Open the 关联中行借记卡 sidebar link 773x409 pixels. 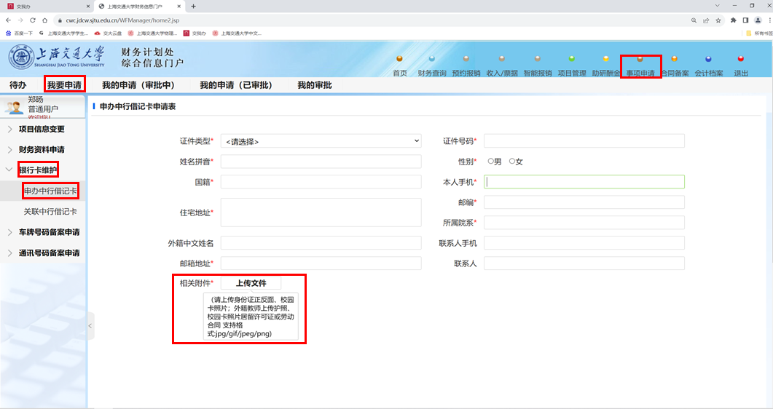pyautogui.click(x=50, y=212)
